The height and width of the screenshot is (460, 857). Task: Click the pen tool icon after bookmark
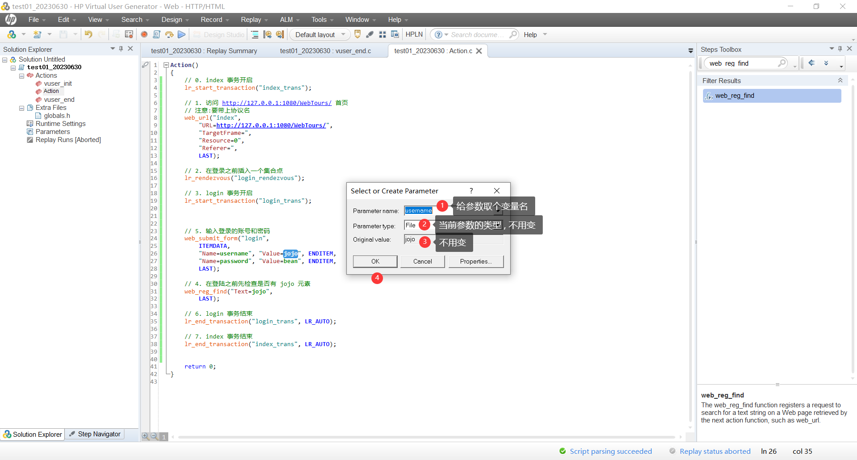coord(370,34)
